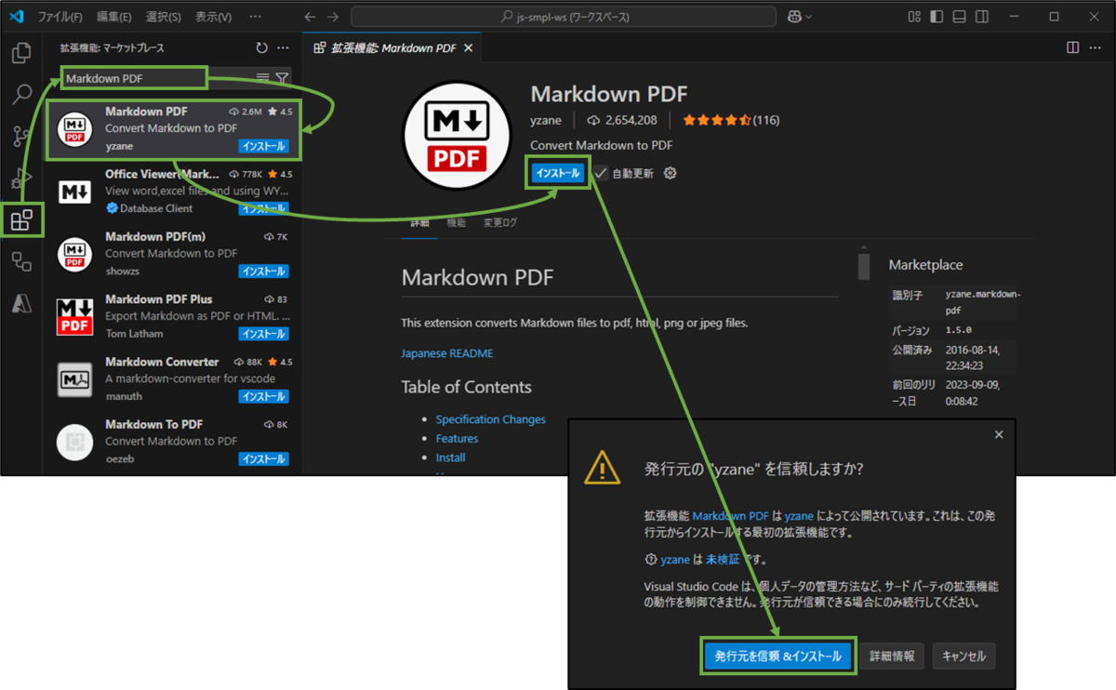Open the Japanese README link

click(x=447, y=353)
